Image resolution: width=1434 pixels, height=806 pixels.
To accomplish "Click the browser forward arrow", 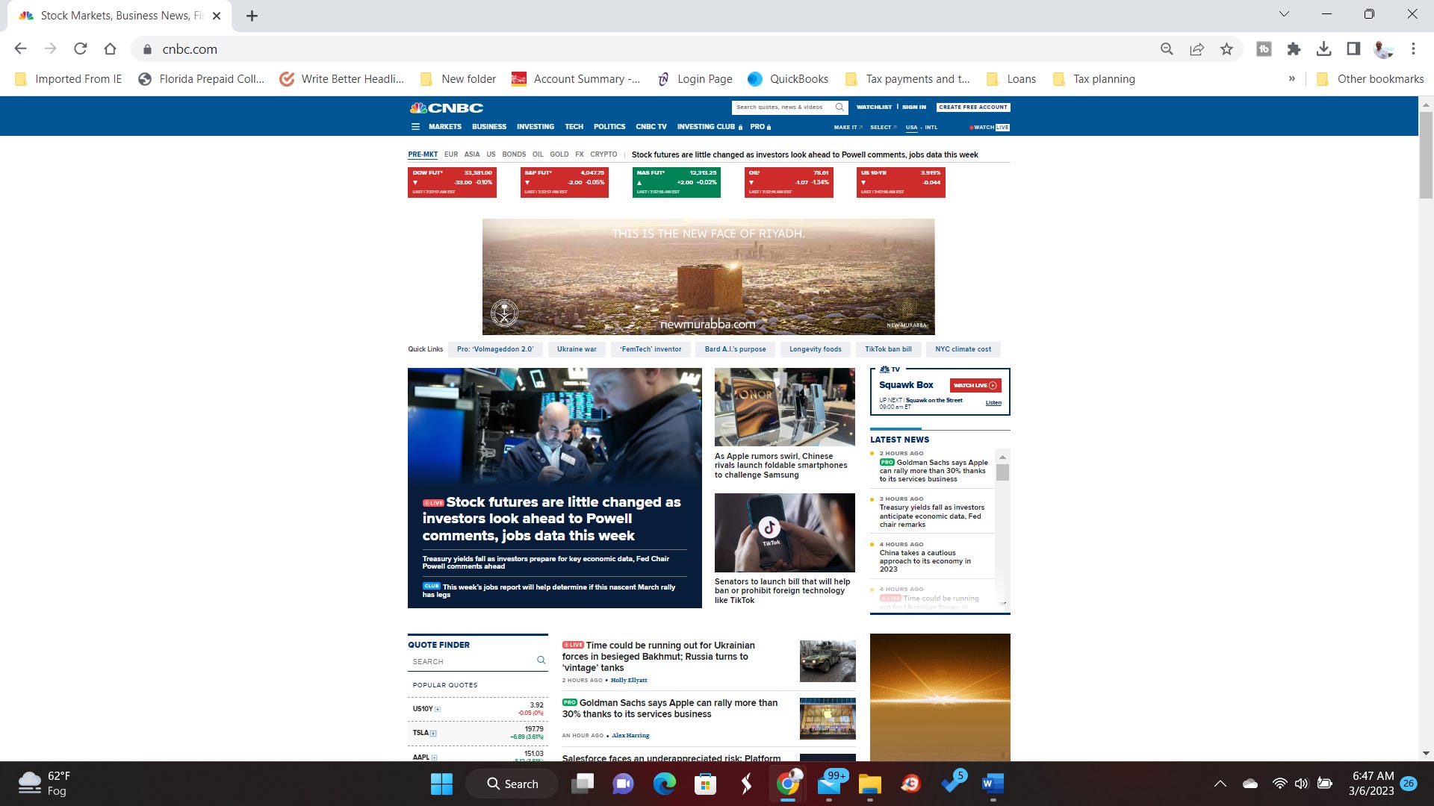I will (x=50, y=49).
